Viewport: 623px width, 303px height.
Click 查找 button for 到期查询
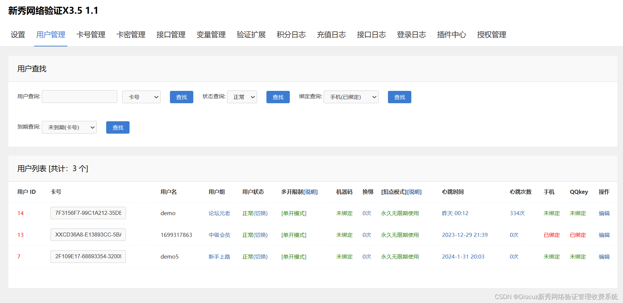point(118,127)
